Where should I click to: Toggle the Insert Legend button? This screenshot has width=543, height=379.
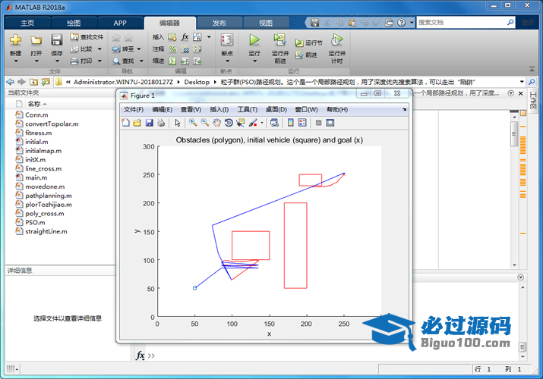point(301,123)
